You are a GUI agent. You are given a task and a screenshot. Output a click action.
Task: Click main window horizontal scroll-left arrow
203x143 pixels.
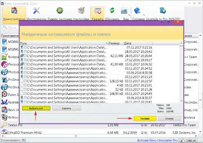click(2, 136)
